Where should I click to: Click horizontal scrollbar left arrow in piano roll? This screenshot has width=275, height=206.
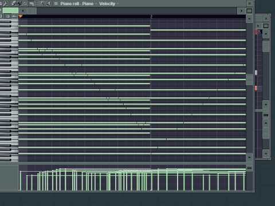pyautogui.click(x=23, y=11)
